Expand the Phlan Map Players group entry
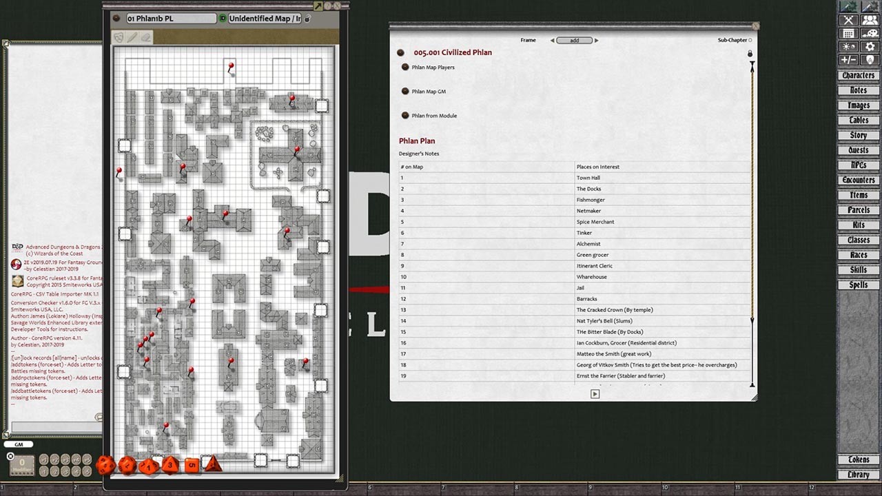 [x=406, y=67]
